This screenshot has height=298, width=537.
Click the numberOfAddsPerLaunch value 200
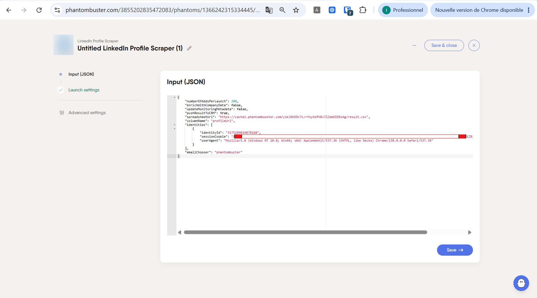pos(234,101)
